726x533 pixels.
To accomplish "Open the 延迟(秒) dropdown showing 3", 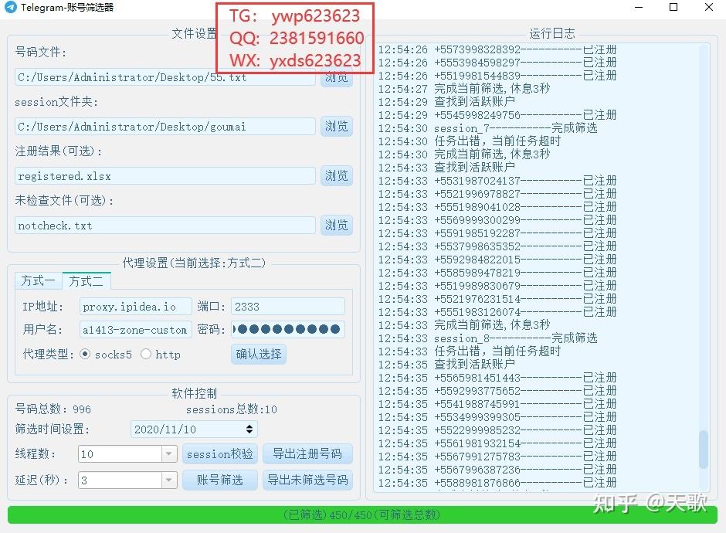I will coord(169,480).
